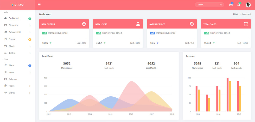Click the Maps pin icon
The image size is (255, 122).
point(5,65)
